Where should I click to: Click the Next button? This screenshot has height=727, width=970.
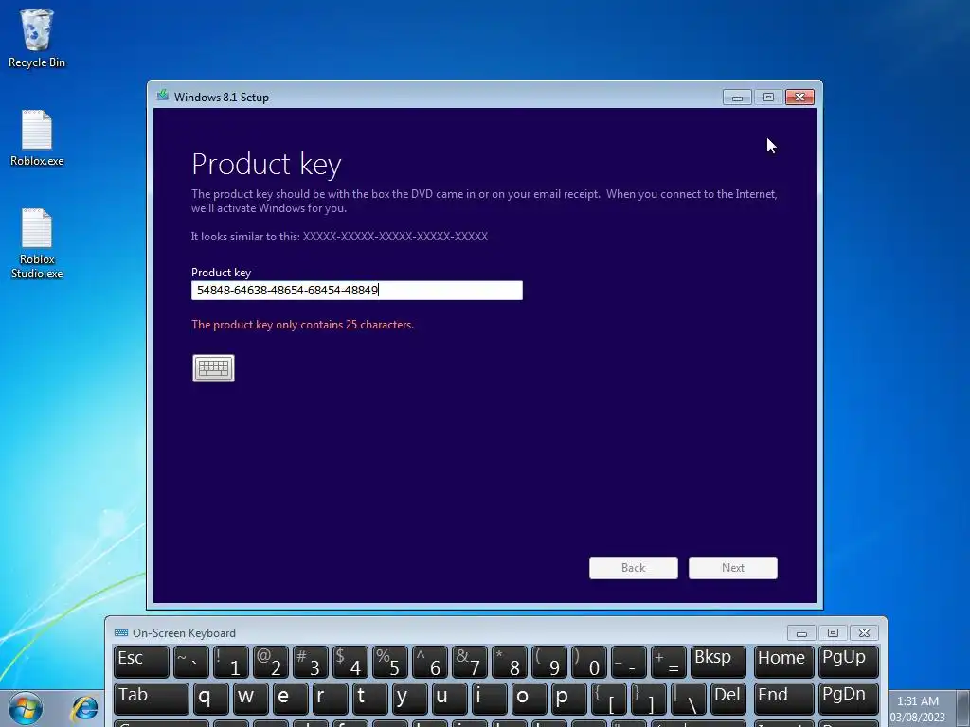click(733, 568)
